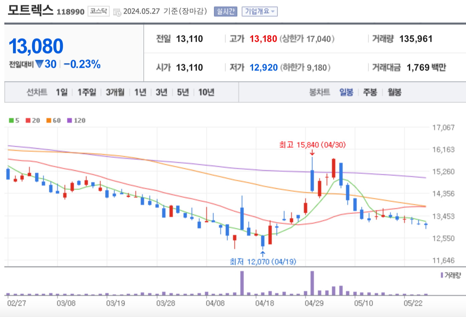Click the 코스닥 market badge

point(99,11)
